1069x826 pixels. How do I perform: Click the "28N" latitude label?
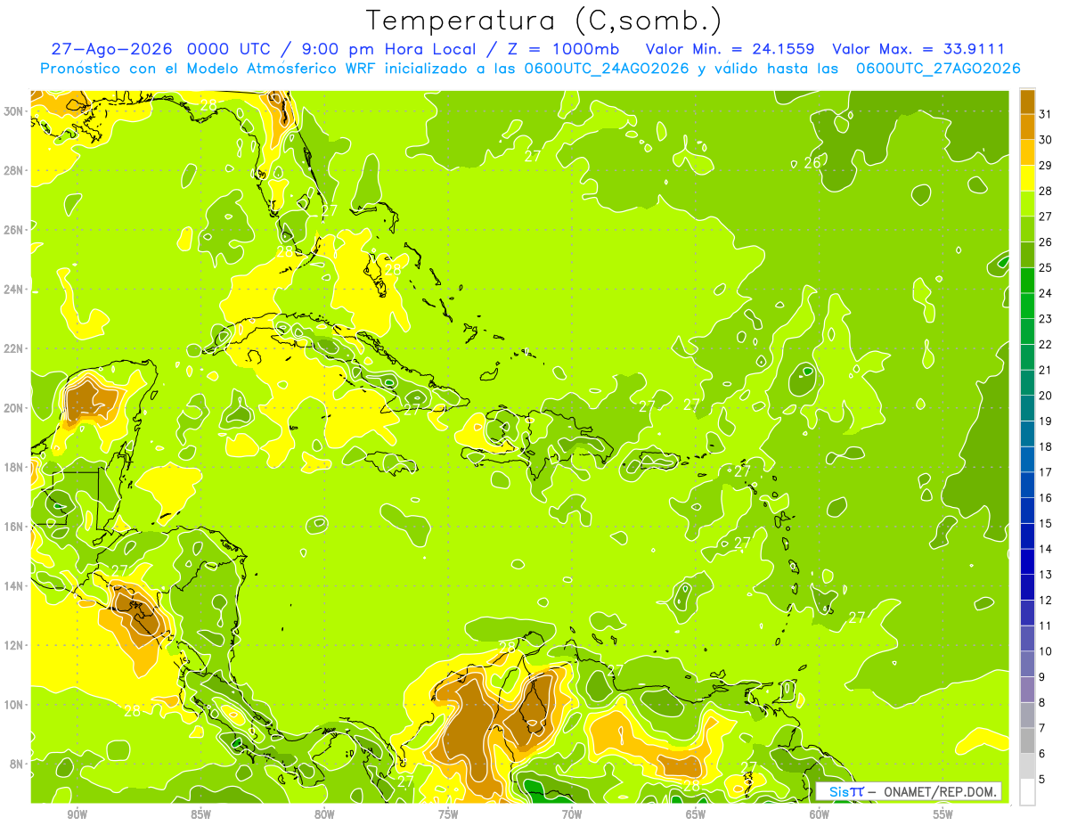[x=14, y=170]
